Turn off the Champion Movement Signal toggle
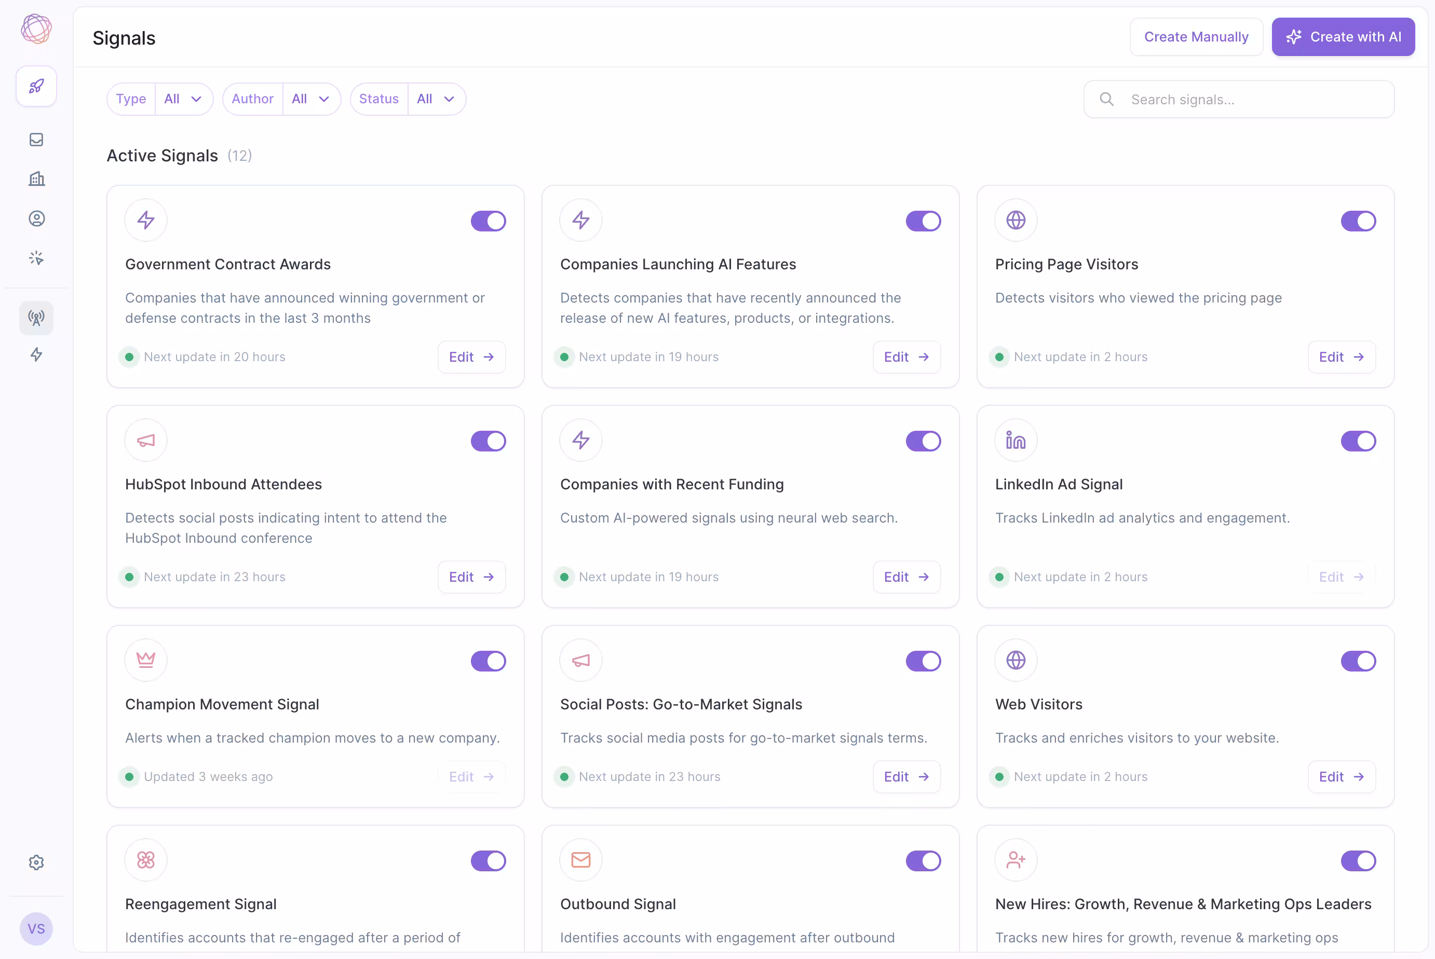 (488, 661)
